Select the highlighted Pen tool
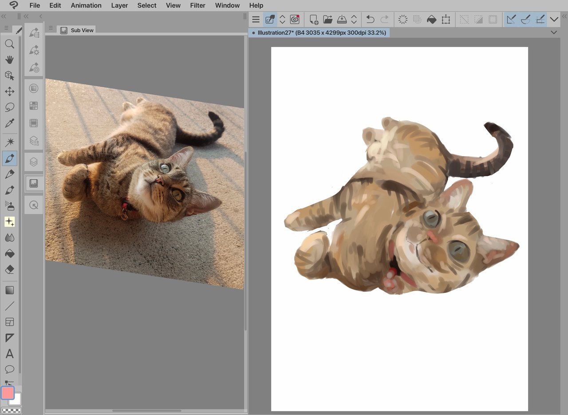This screenshot has width=568, height=415. (x=9, y=158)
